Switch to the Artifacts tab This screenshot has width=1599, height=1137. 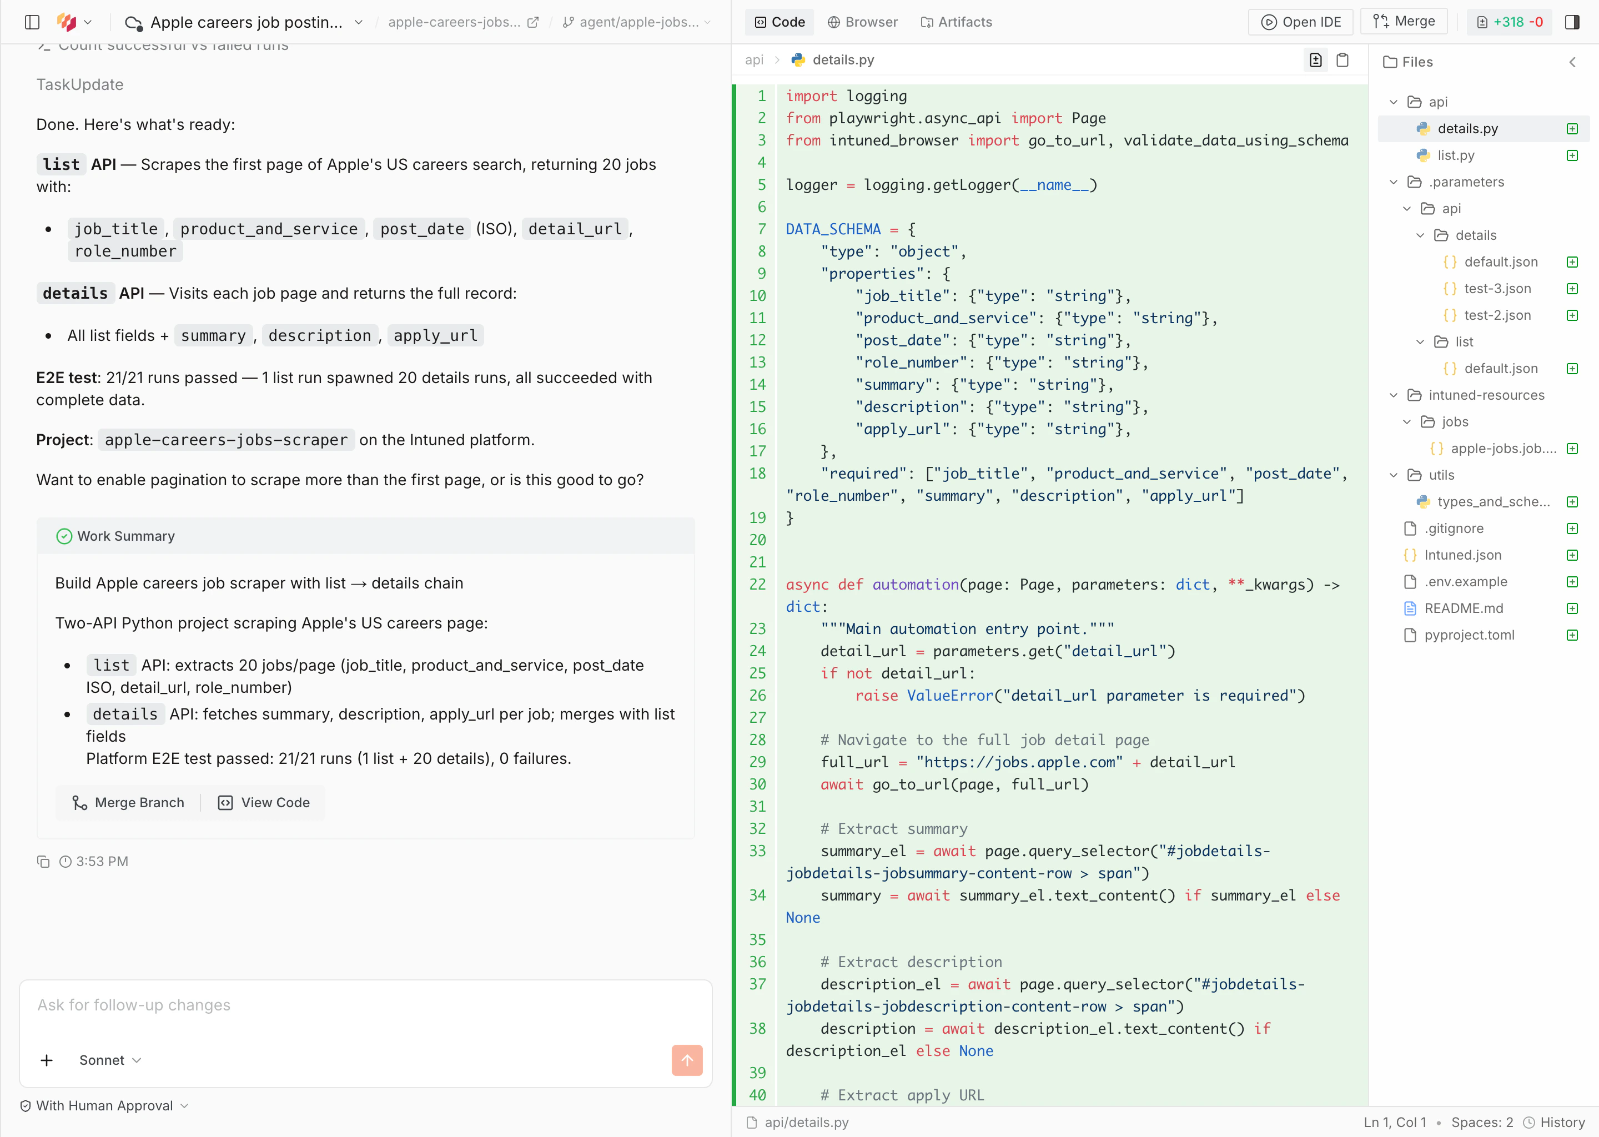[x=956, y=22]
